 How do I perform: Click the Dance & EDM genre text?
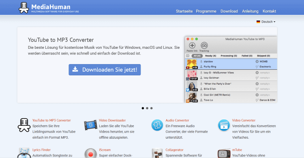pyautogui.click(x=268, y=100)
